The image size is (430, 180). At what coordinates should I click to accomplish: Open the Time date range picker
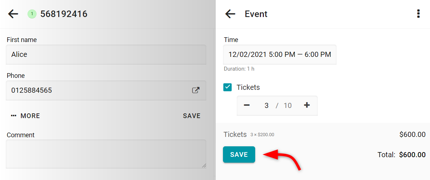pyautogui.click(x=280, y=55)
